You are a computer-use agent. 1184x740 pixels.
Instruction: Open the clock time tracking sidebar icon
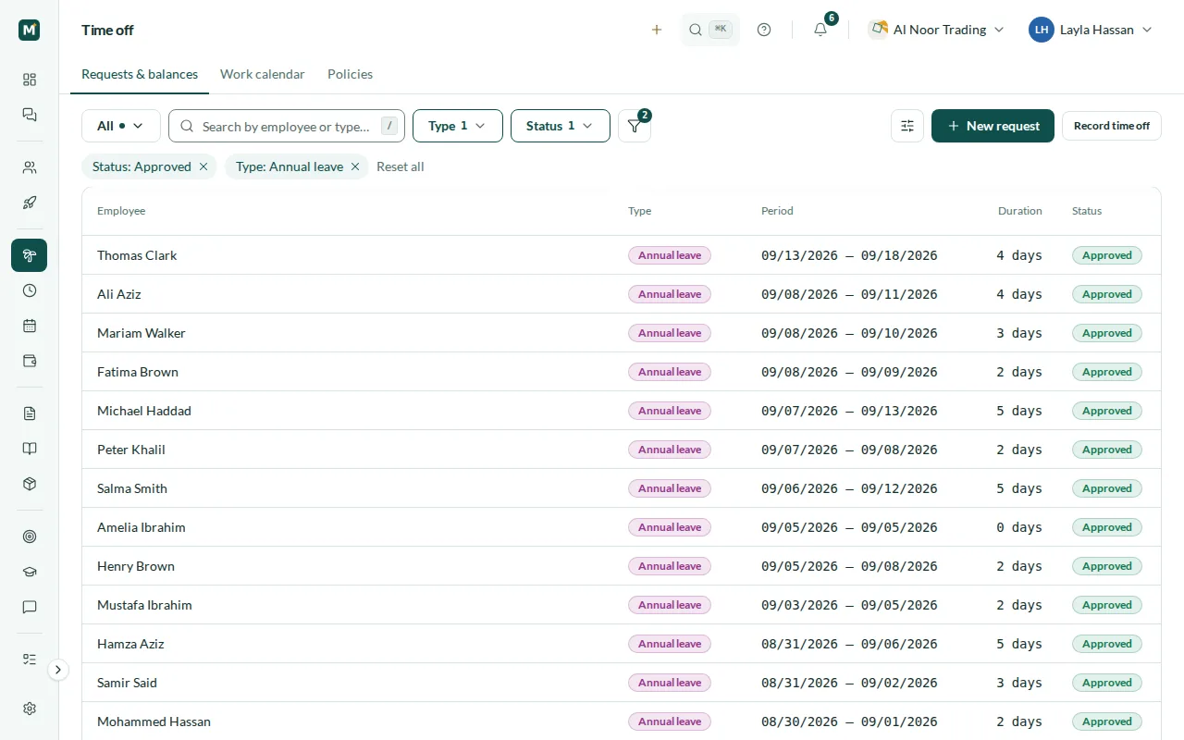coord(30,290)
